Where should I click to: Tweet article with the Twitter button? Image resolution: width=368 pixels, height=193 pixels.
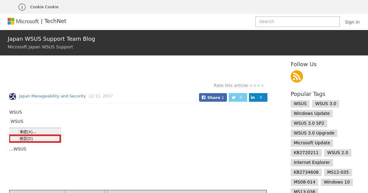pyautogui.click(x=238, y=97)
